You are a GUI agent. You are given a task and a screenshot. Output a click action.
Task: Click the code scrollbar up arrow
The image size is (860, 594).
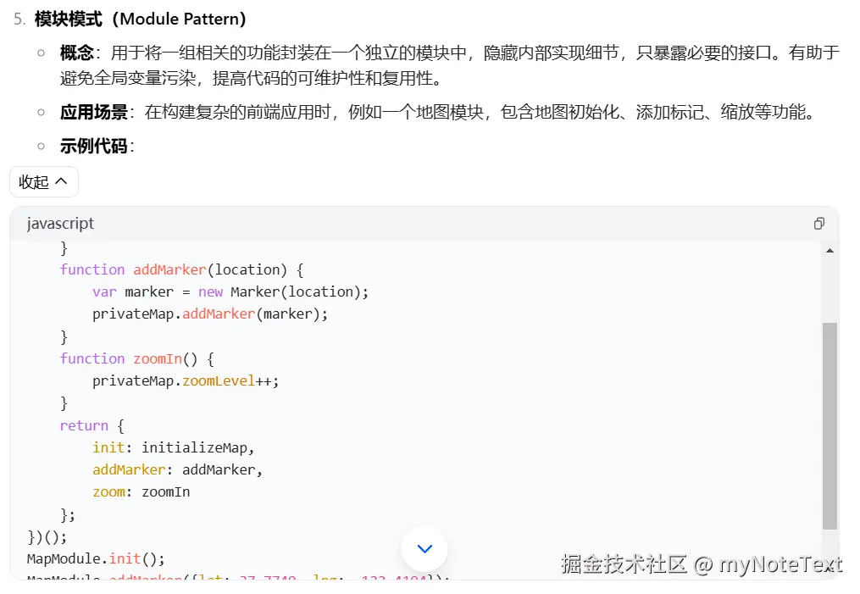click(x=829, y=251)
